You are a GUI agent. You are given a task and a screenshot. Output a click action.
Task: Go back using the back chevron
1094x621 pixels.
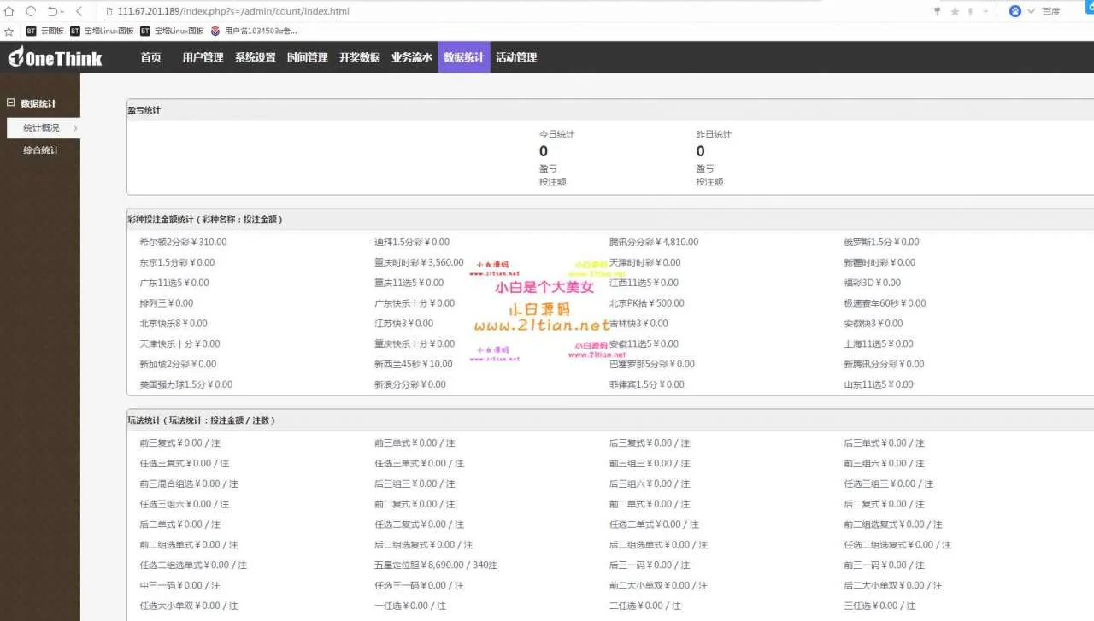pos(79,11)
